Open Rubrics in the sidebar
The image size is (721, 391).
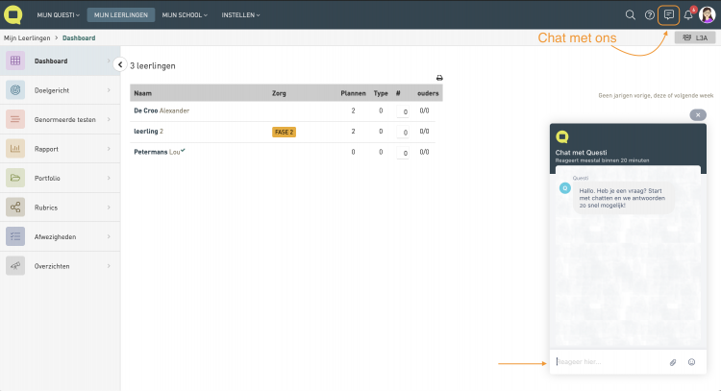pos(60,208)
